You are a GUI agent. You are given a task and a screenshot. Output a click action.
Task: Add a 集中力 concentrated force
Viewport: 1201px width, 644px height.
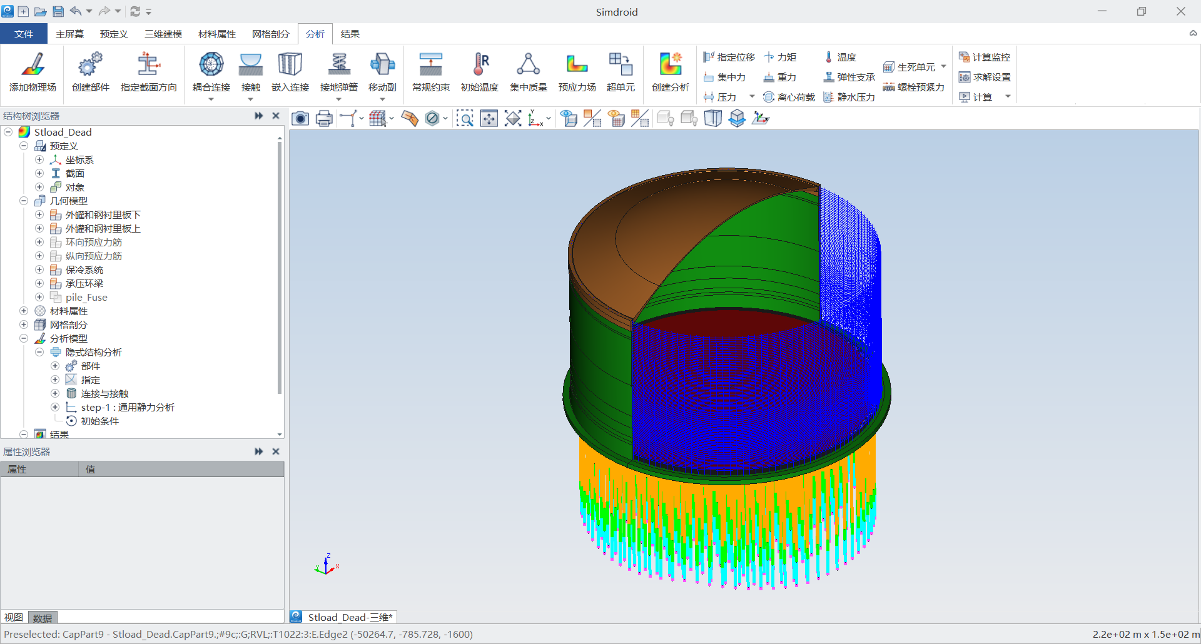[724, 77]
